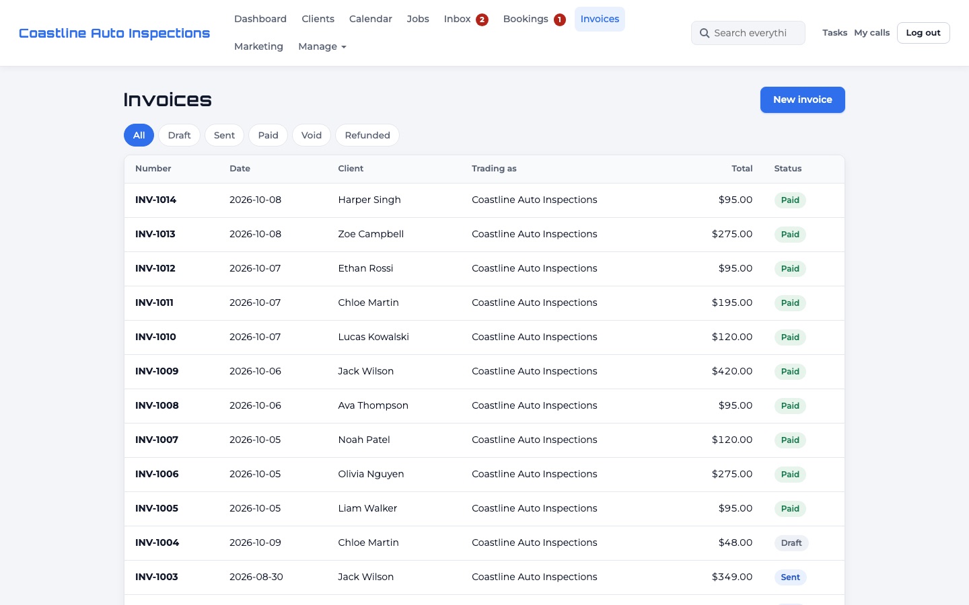Click the search magnifier icon

[x=705, y=33]
